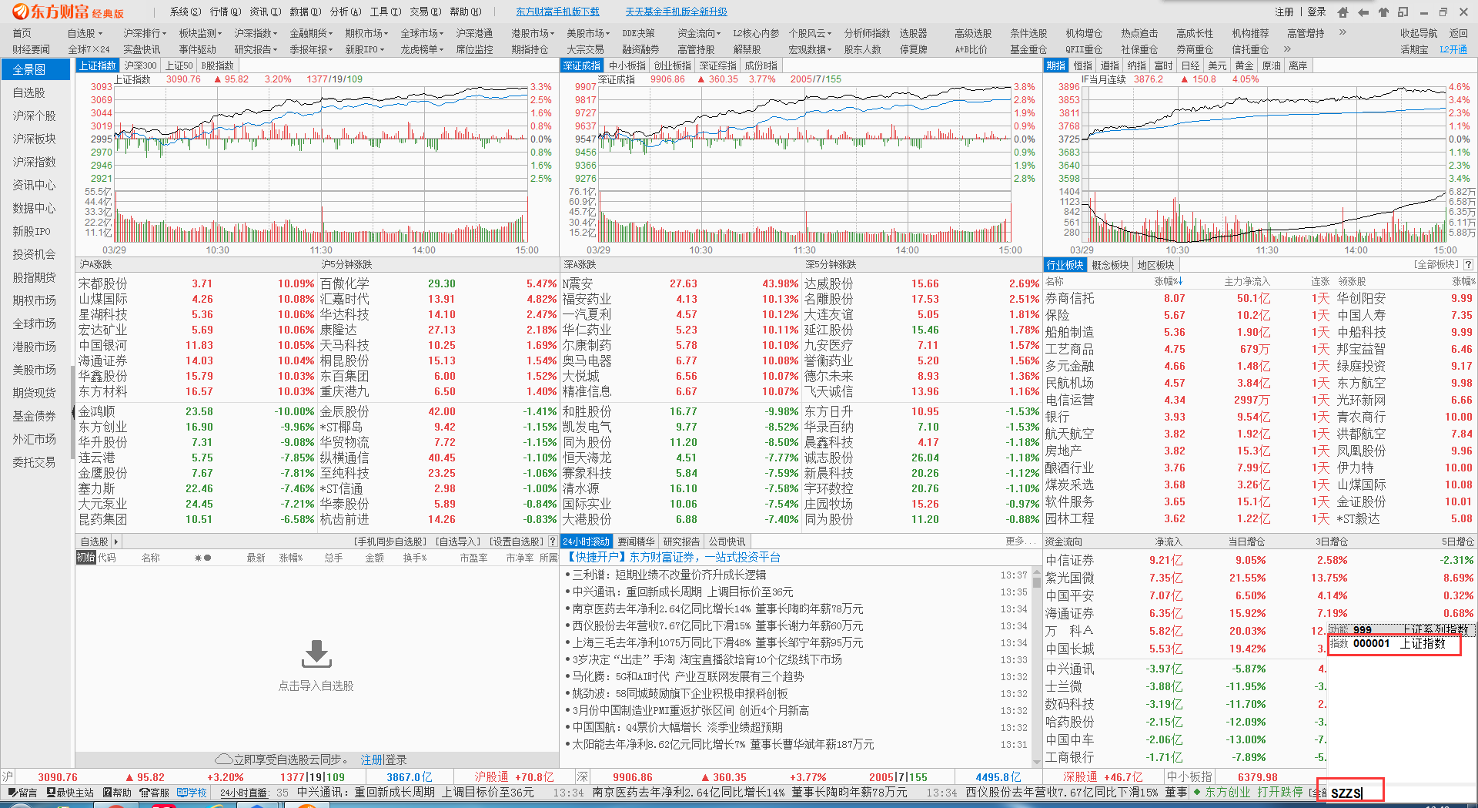Switch to the 恒指 futures chart tab

click(1083, 65)
